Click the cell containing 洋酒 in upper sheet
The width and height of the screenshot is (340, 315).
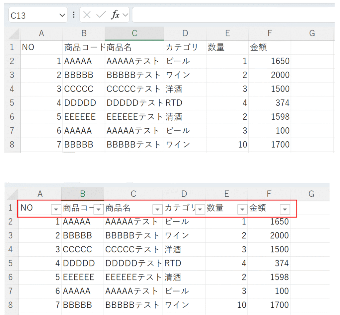pos(185,89)
